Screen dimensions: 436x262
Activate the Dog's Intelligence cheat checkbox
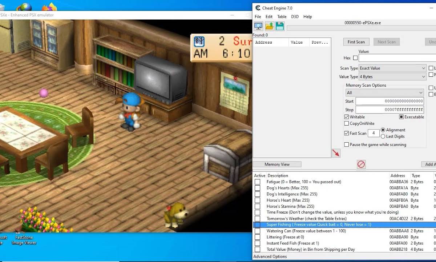(x=258, y=194)
